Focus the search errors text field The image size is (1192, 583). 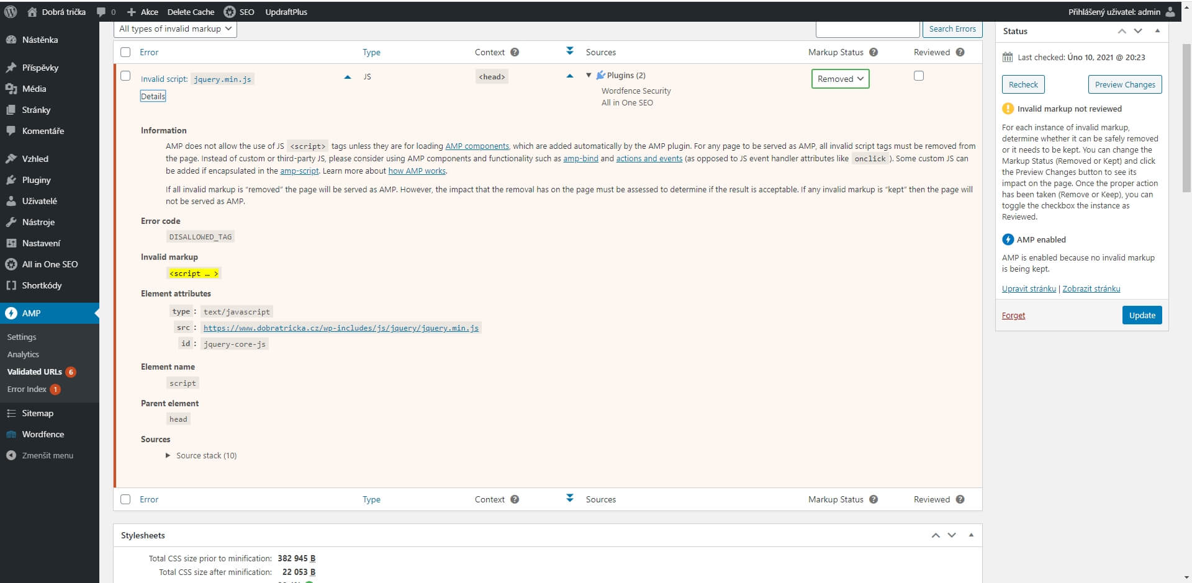point(867,29)
